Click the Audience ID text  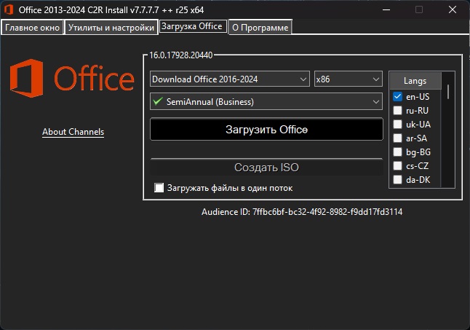pyautogui.click(x=302, y=212)
